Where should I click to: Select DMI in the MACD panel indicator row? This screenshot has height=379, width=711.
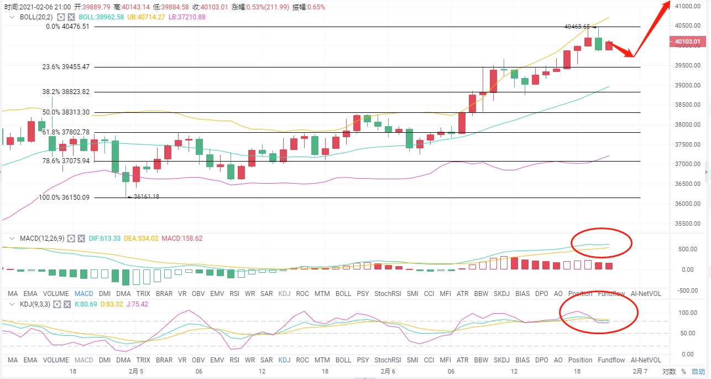click(x=105, y=293)
